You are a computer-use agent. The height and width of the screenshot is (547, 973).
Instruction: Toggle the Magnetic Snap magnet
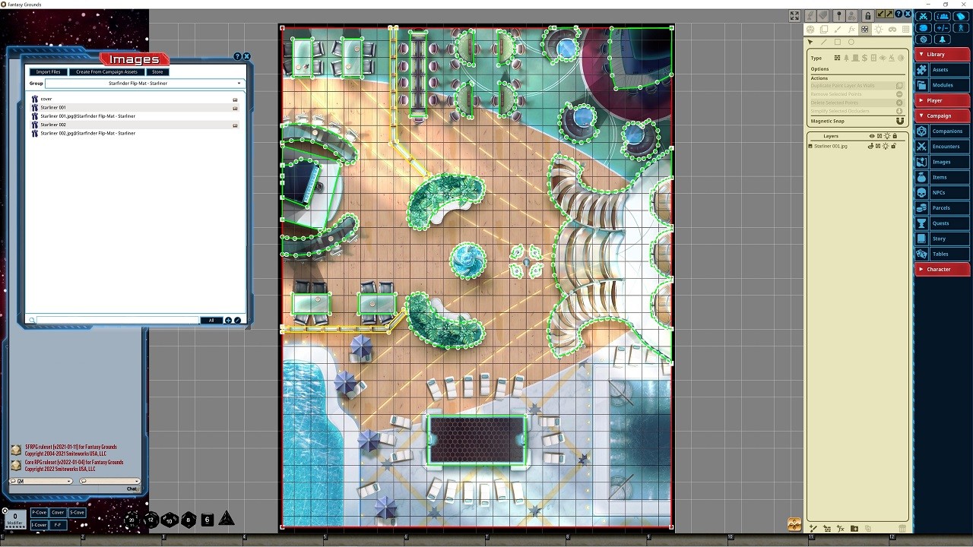pos(900,121)
